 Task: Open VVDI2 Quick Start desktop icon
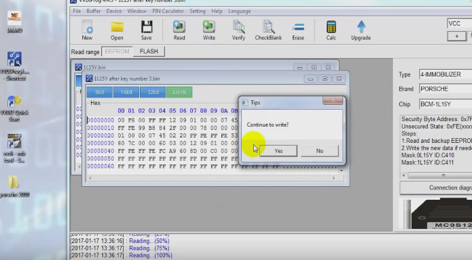pos(14,108)
